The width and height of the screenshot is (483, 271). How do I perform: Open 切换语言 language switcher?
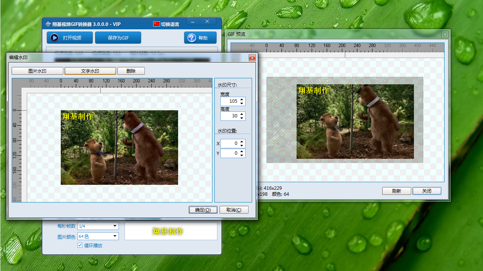point(166,24)
